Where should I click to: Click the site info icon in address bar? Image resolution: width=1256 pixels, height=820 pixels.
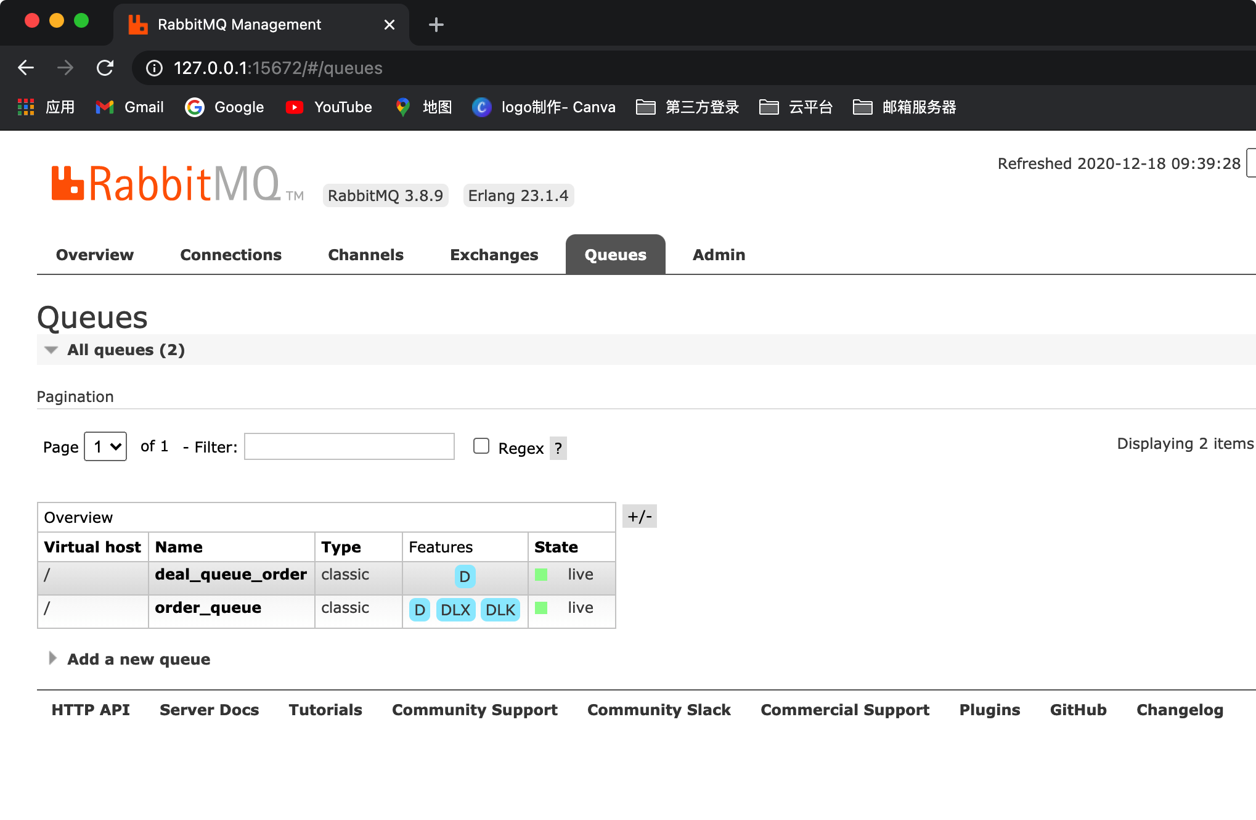point(154,68)
